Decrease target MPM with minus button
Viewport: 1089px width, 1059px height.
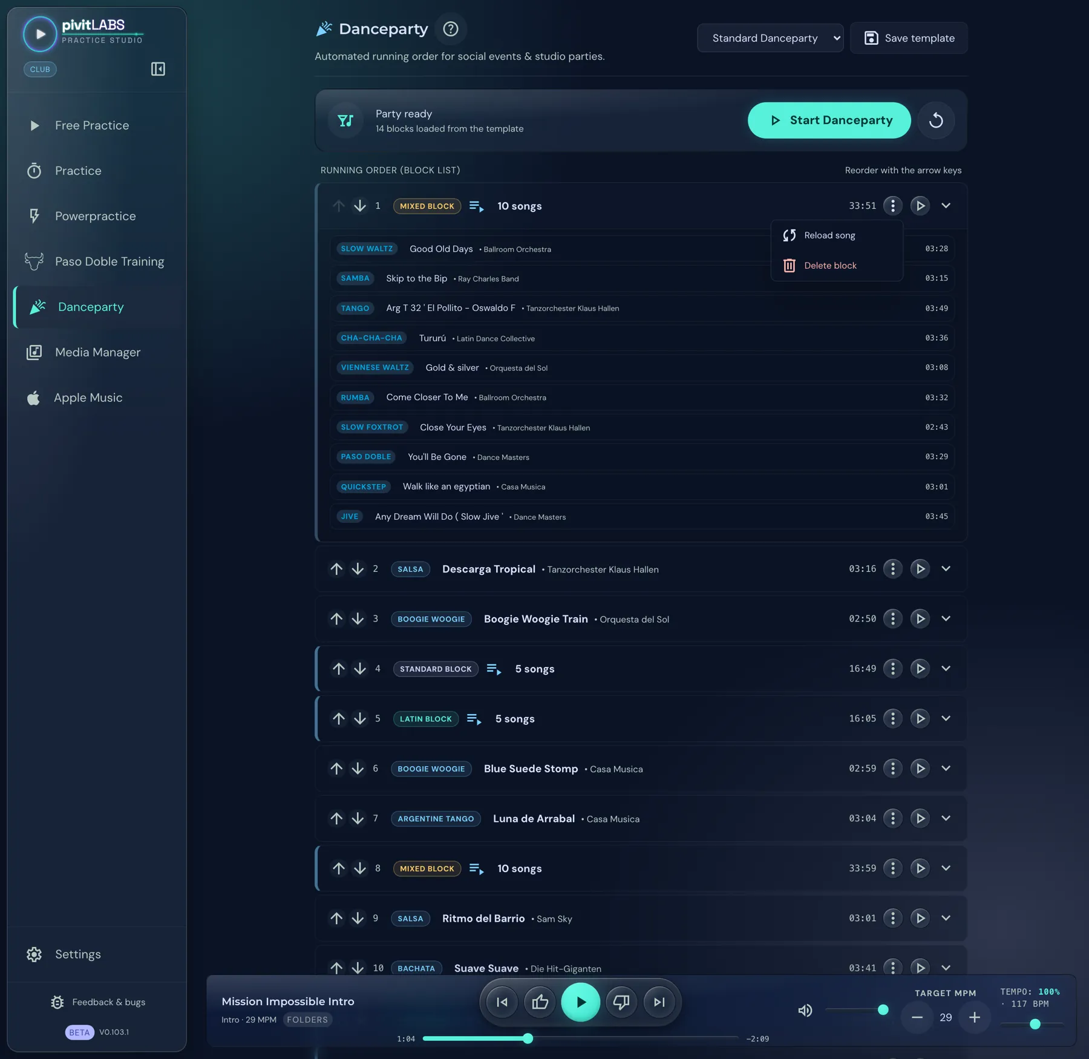[x=917, y=1017]
